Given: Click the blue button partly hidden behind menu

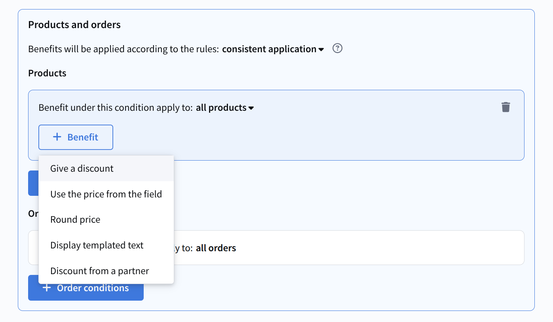Looking at the screenshot, I should (x=33, y=183).
